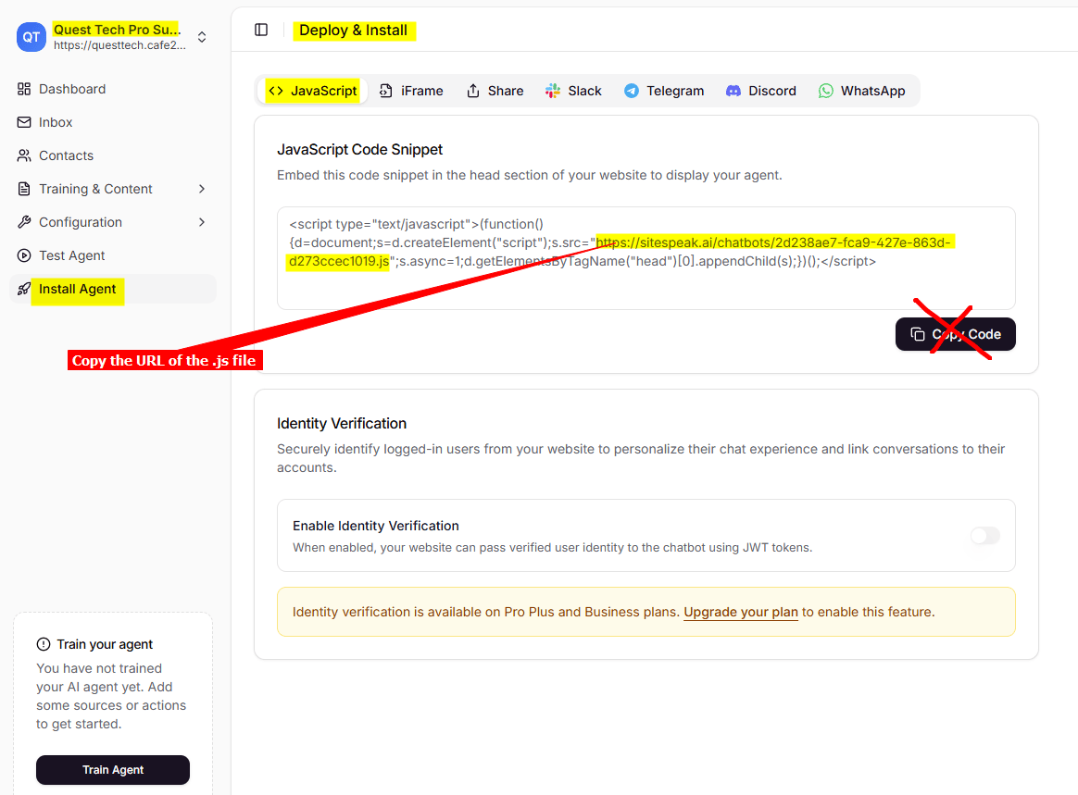Click the Train your agent alert icon
The image size is (1078, 795).
tap(44, 644)
